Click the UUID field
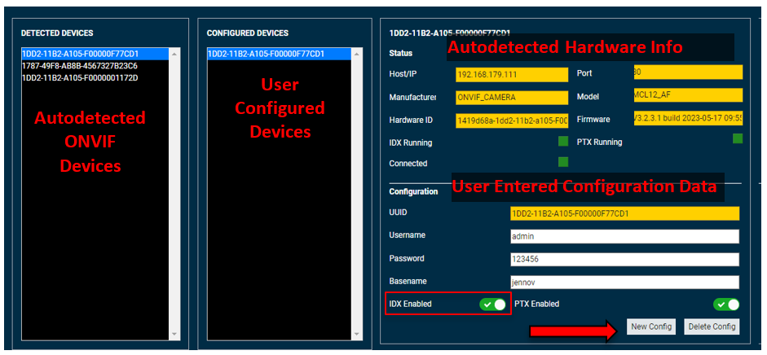This screenshot has width=767, height=355. coord(624,213)
